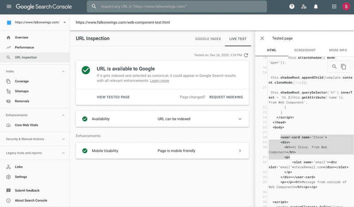Click the Settings gear icon

pyautogui.click(x=8, y=177)
